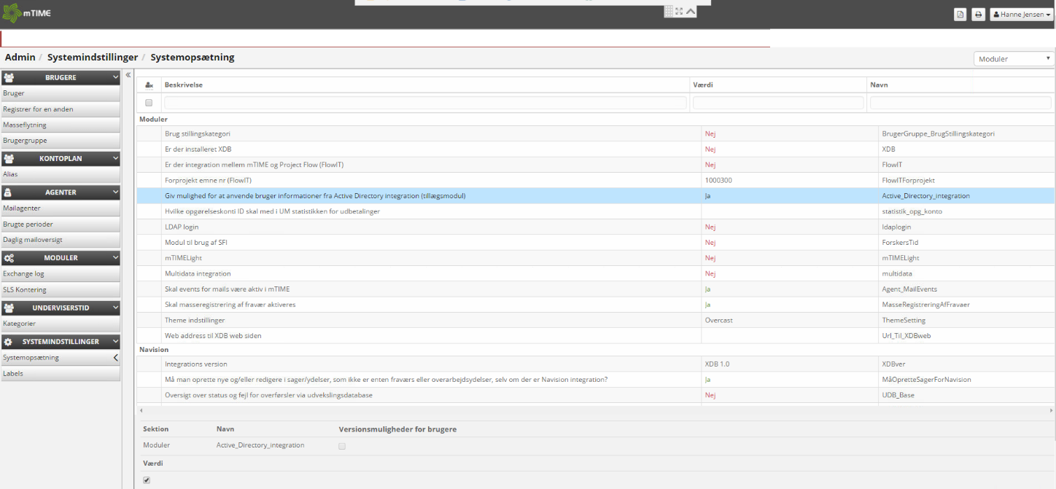1056x489 pixels.
Task: Click the fullscreen expand icon in the top bar
Action: click(x=680, y=10)
